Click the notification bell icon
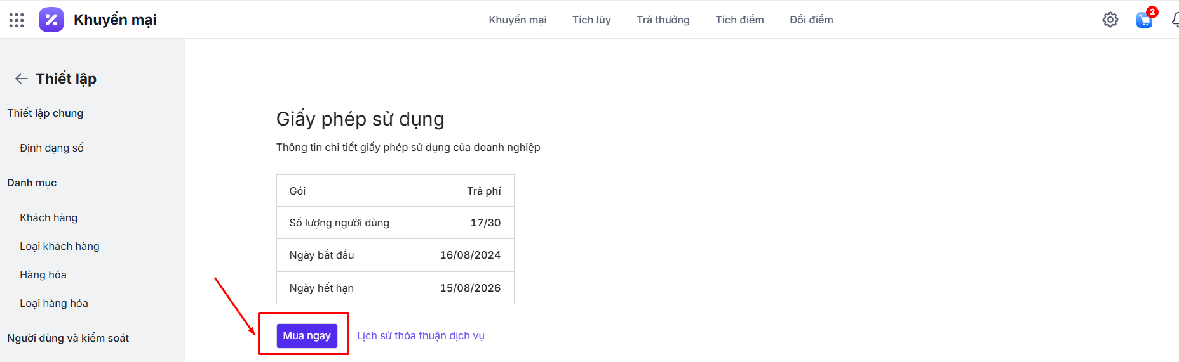This screenshot has width=1179, height=362. coord(1175,20)
